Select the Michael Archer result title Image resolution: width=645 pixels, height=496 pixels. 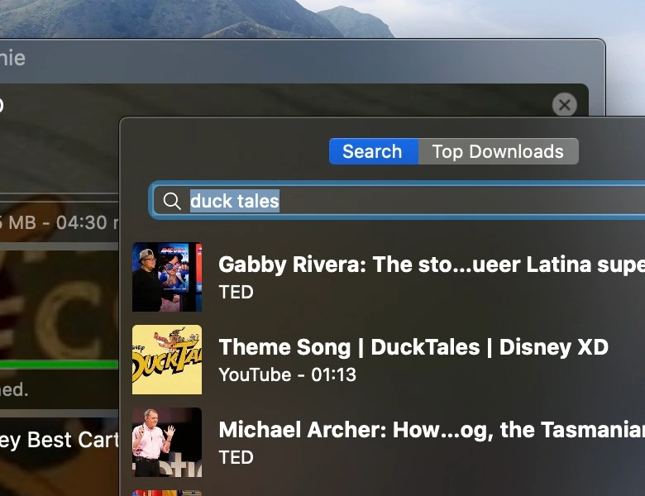430,430
